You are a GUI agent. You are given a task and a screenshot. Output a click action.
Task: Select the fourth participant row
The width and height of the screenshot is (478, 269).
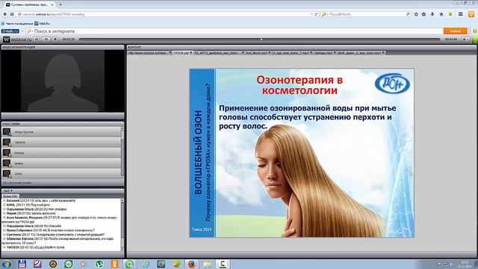pyautogui.click(x=62, y=163)
